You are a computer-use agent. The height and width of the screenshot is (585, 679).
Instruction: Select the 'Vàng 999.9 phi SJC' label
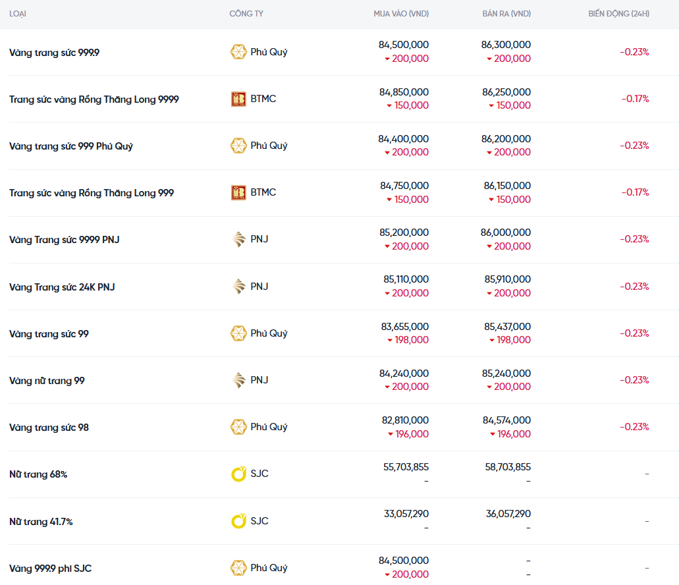[x=50, y=568]
